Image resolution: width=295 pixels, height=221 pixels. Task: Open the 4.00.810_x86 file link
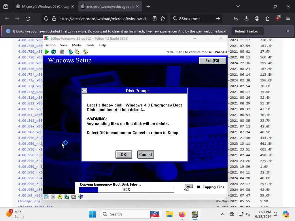click(30, 97)
